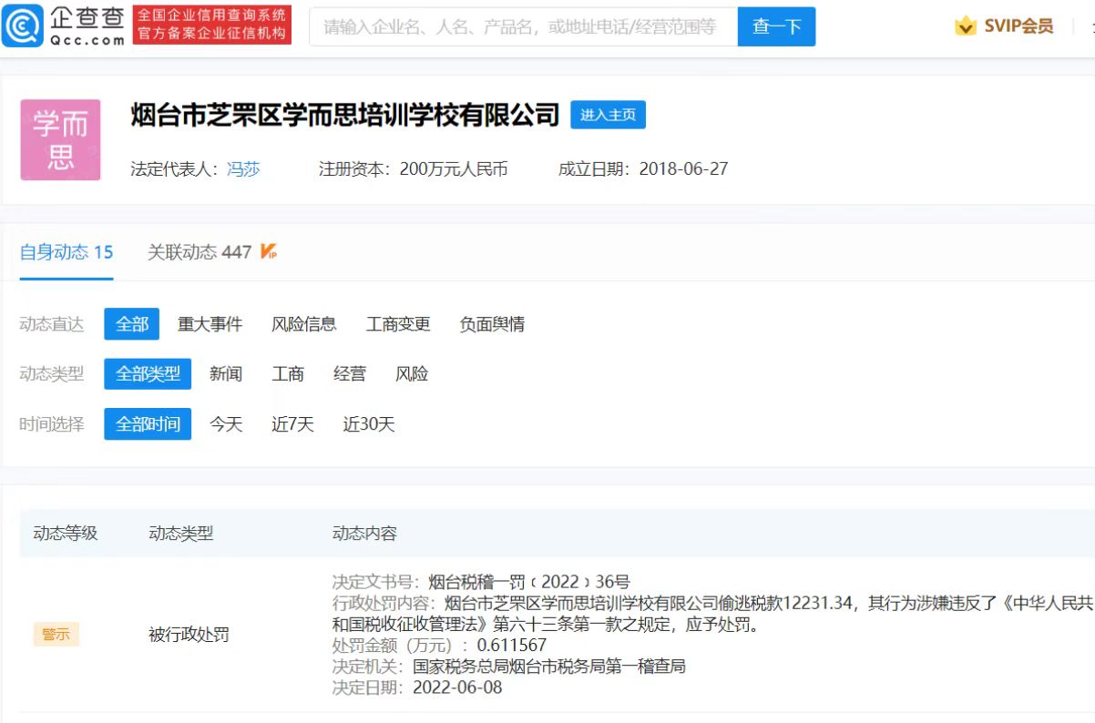The width and height of the screenshot is (1095, 723).
Task: Click authority 国家税务总局烟台市税务局第一稽查局
Action: coord(549,667)
